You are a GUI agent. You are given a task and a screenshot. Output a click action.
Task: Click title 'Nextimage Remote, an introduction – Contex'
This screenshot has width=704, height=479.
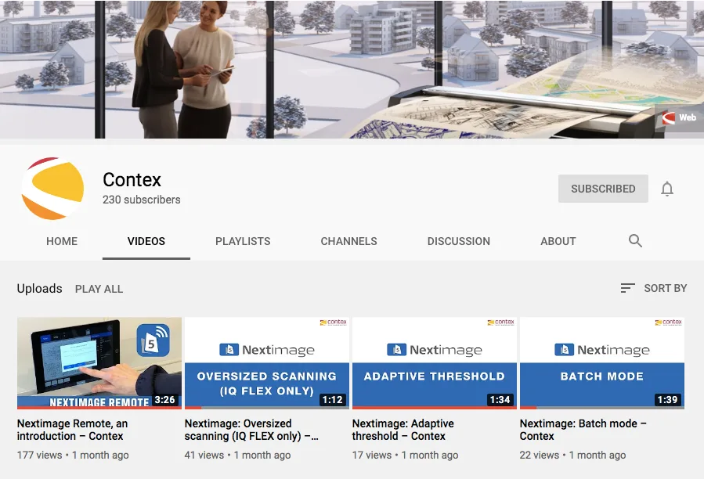click(72, 430)
